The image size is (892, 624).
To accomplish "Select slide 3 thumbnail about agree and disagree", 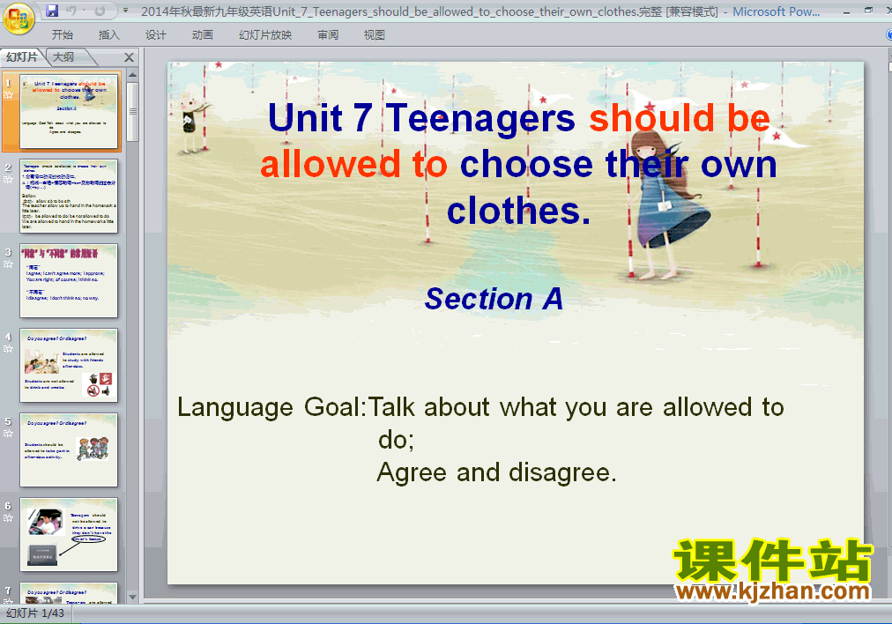I will point(69,280).
